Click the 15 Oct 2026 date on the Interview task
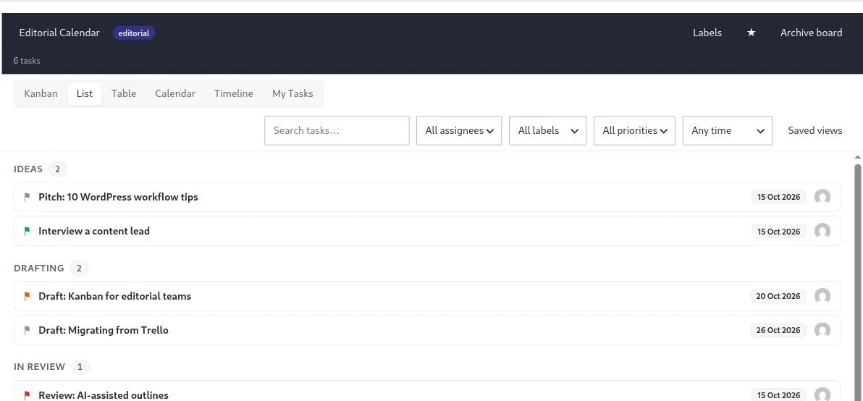 (x=779, y=231)
